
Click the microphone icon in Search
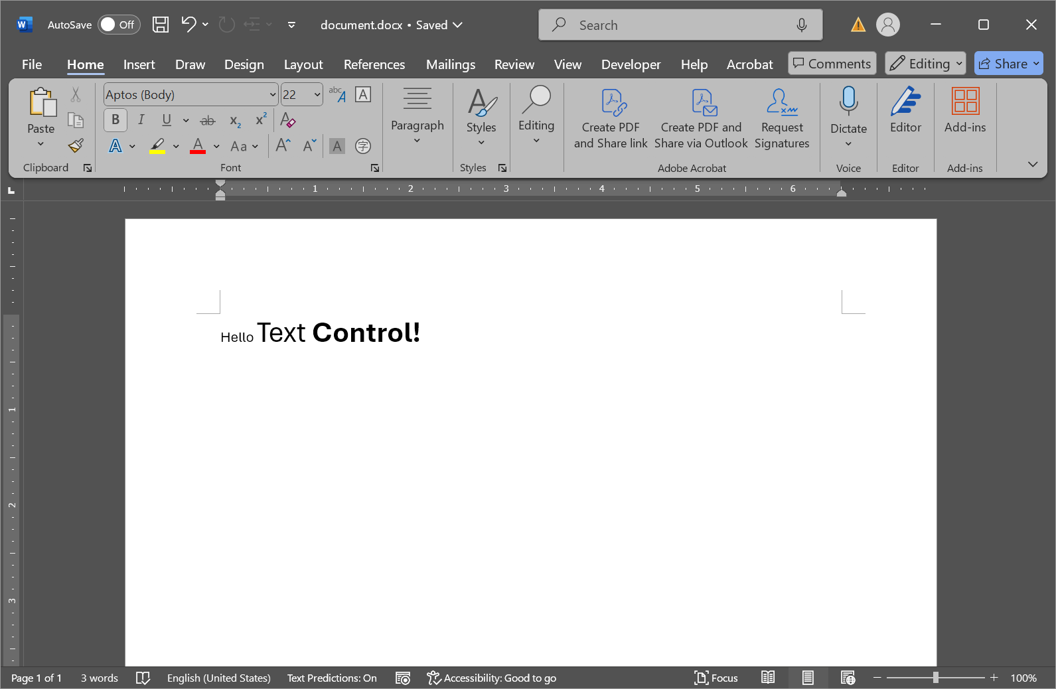802,25
